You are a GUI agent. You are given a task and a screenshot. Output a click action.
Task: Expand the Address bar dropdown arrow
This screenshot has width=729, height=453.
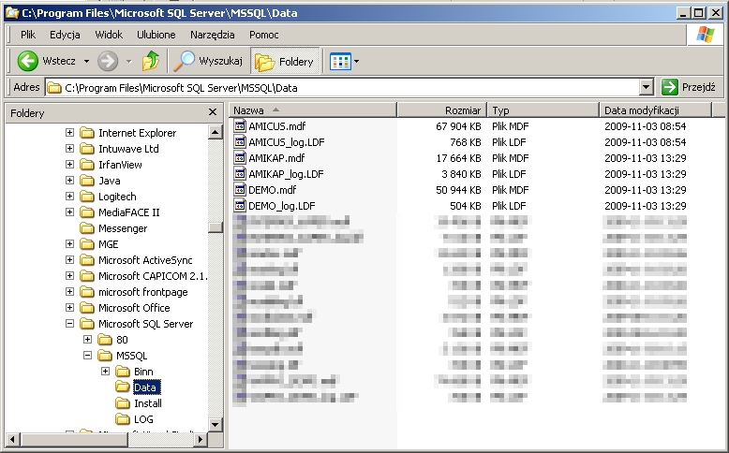(x=646, y=87)
